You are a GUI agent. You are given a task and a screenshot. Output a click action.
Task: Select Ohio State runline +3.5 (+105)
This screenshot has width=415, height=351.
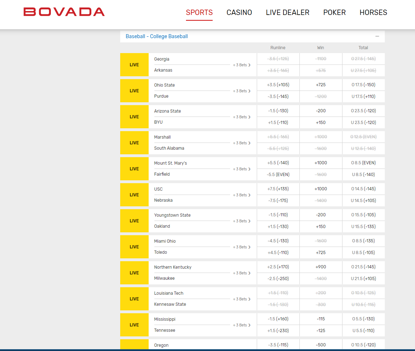(x=278, y=85)
